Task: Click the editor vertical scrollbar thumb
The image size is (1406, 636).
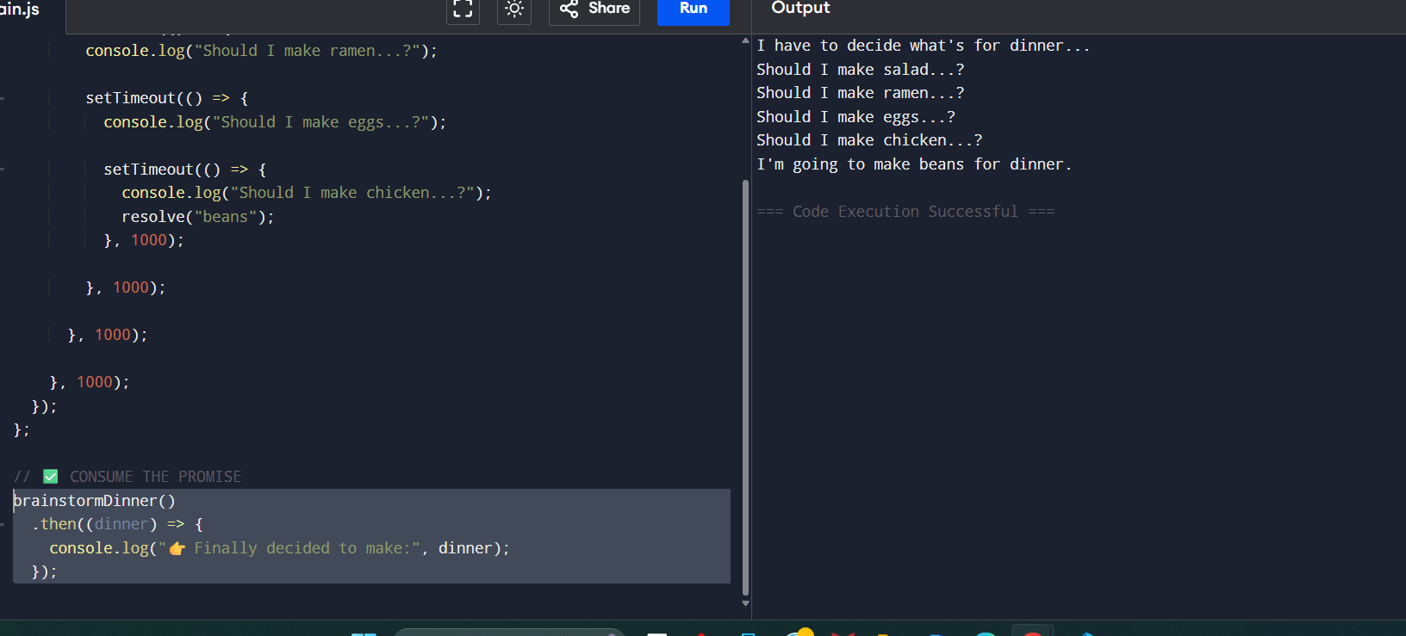Action: coord(745,387)
